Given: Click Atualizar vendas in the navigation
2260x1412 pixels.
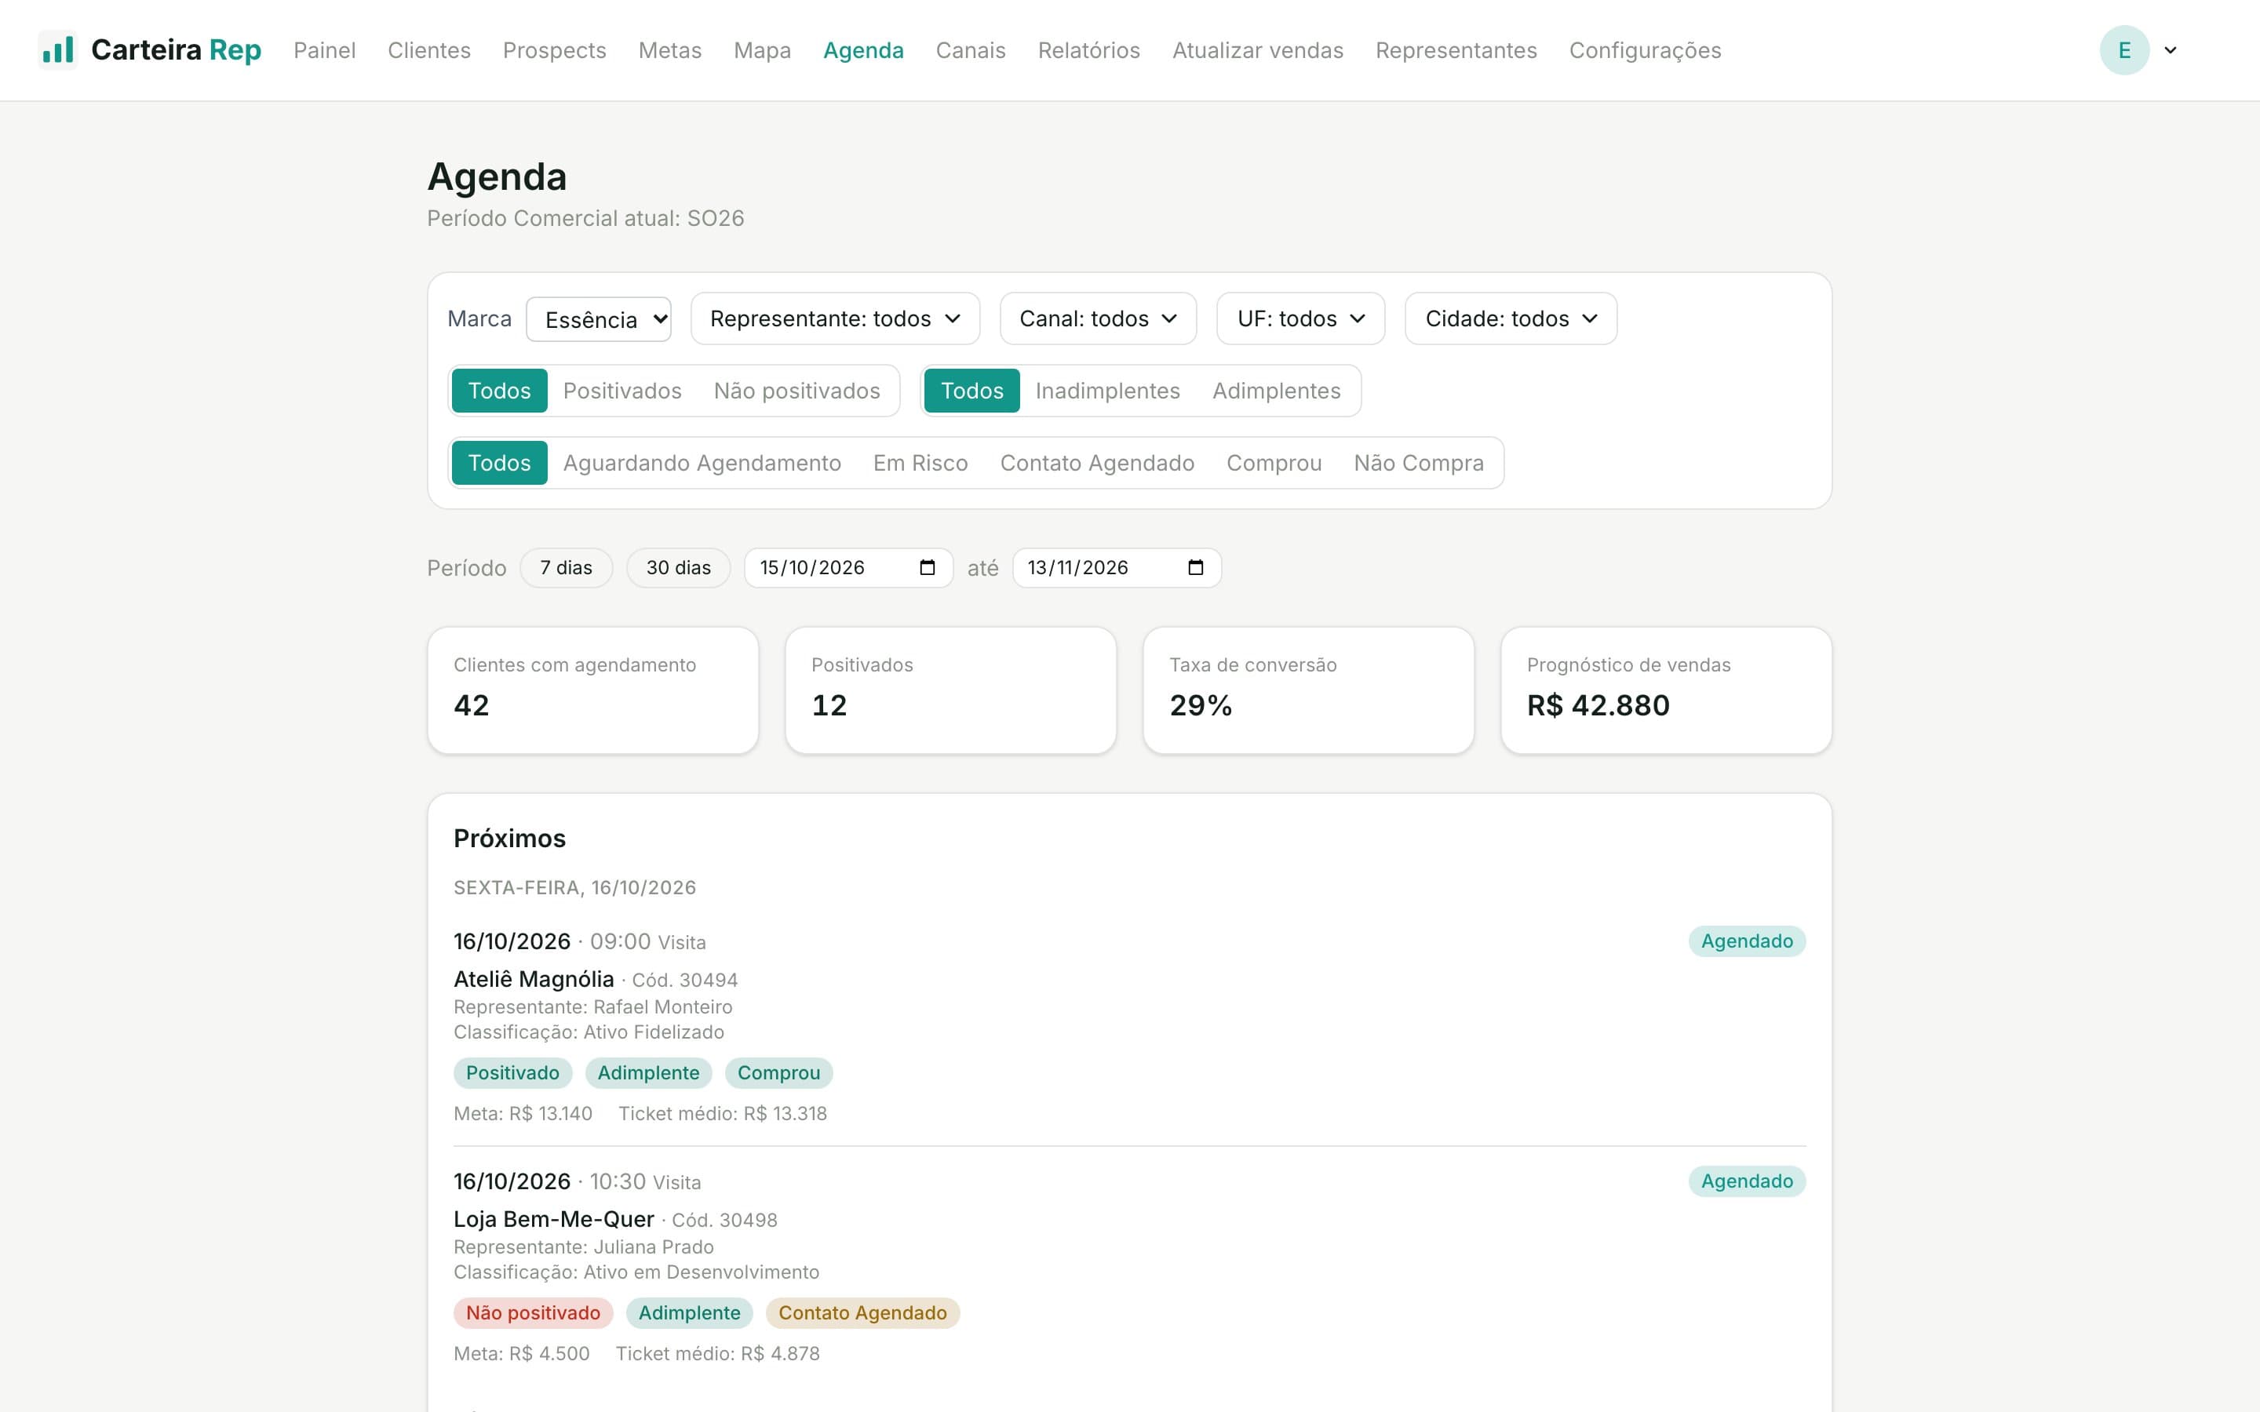Looking at the screenshot, I should (1257, 50).
